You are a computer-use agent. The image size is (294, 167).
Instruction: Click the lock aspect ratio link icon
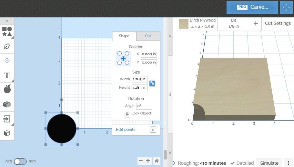click(x=152, y=83)
